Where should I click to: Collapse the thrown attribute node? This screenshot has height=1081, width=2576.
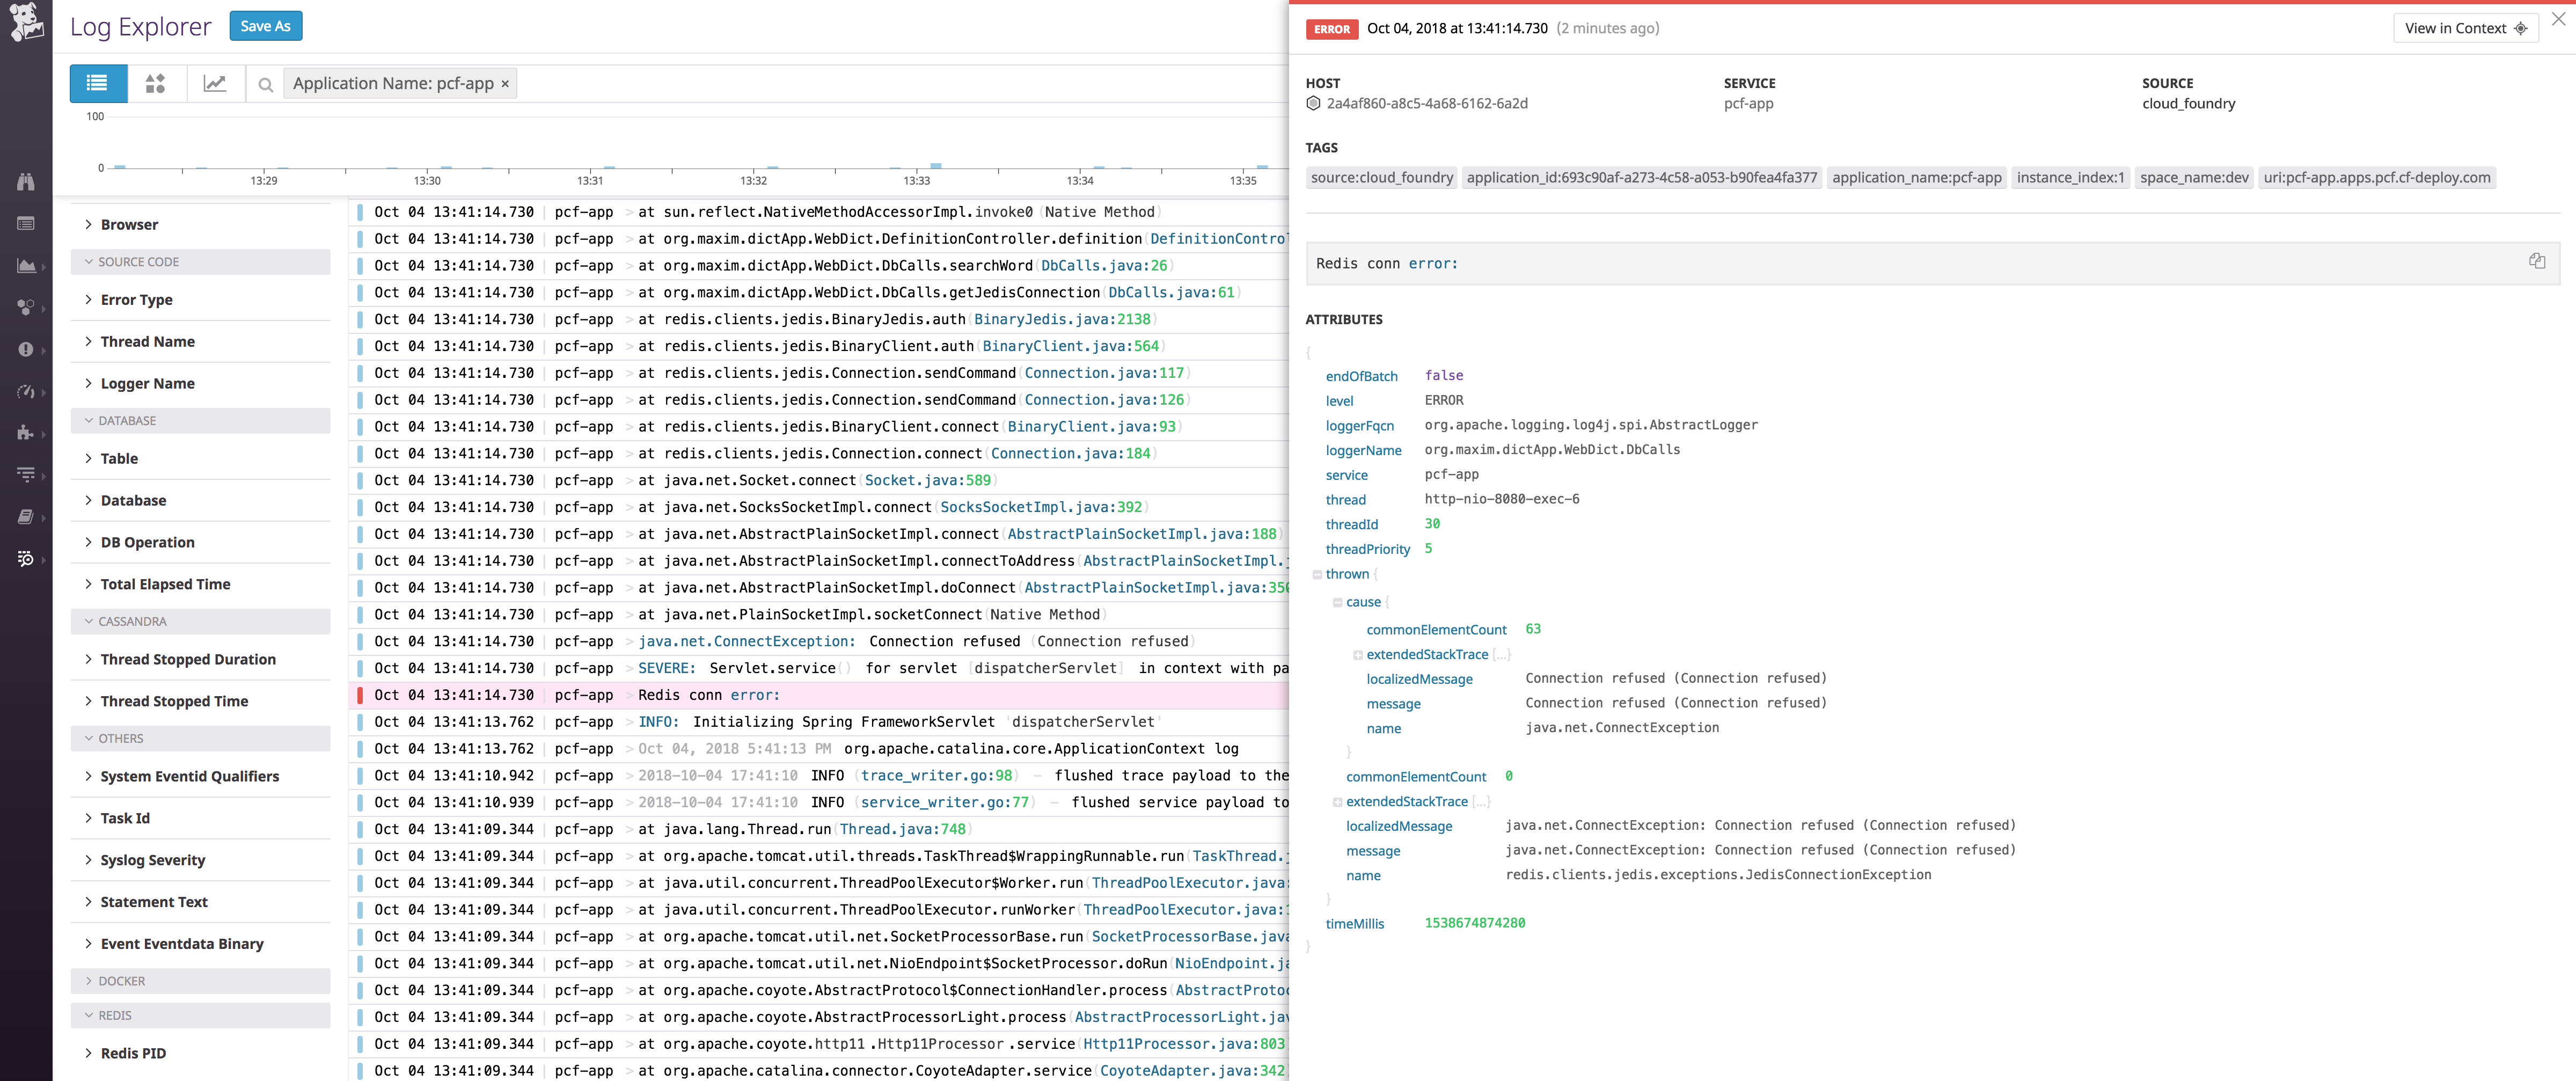[x=1317, y=573]
